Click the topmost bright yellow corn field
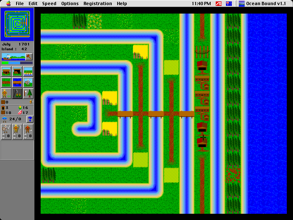 141,52
